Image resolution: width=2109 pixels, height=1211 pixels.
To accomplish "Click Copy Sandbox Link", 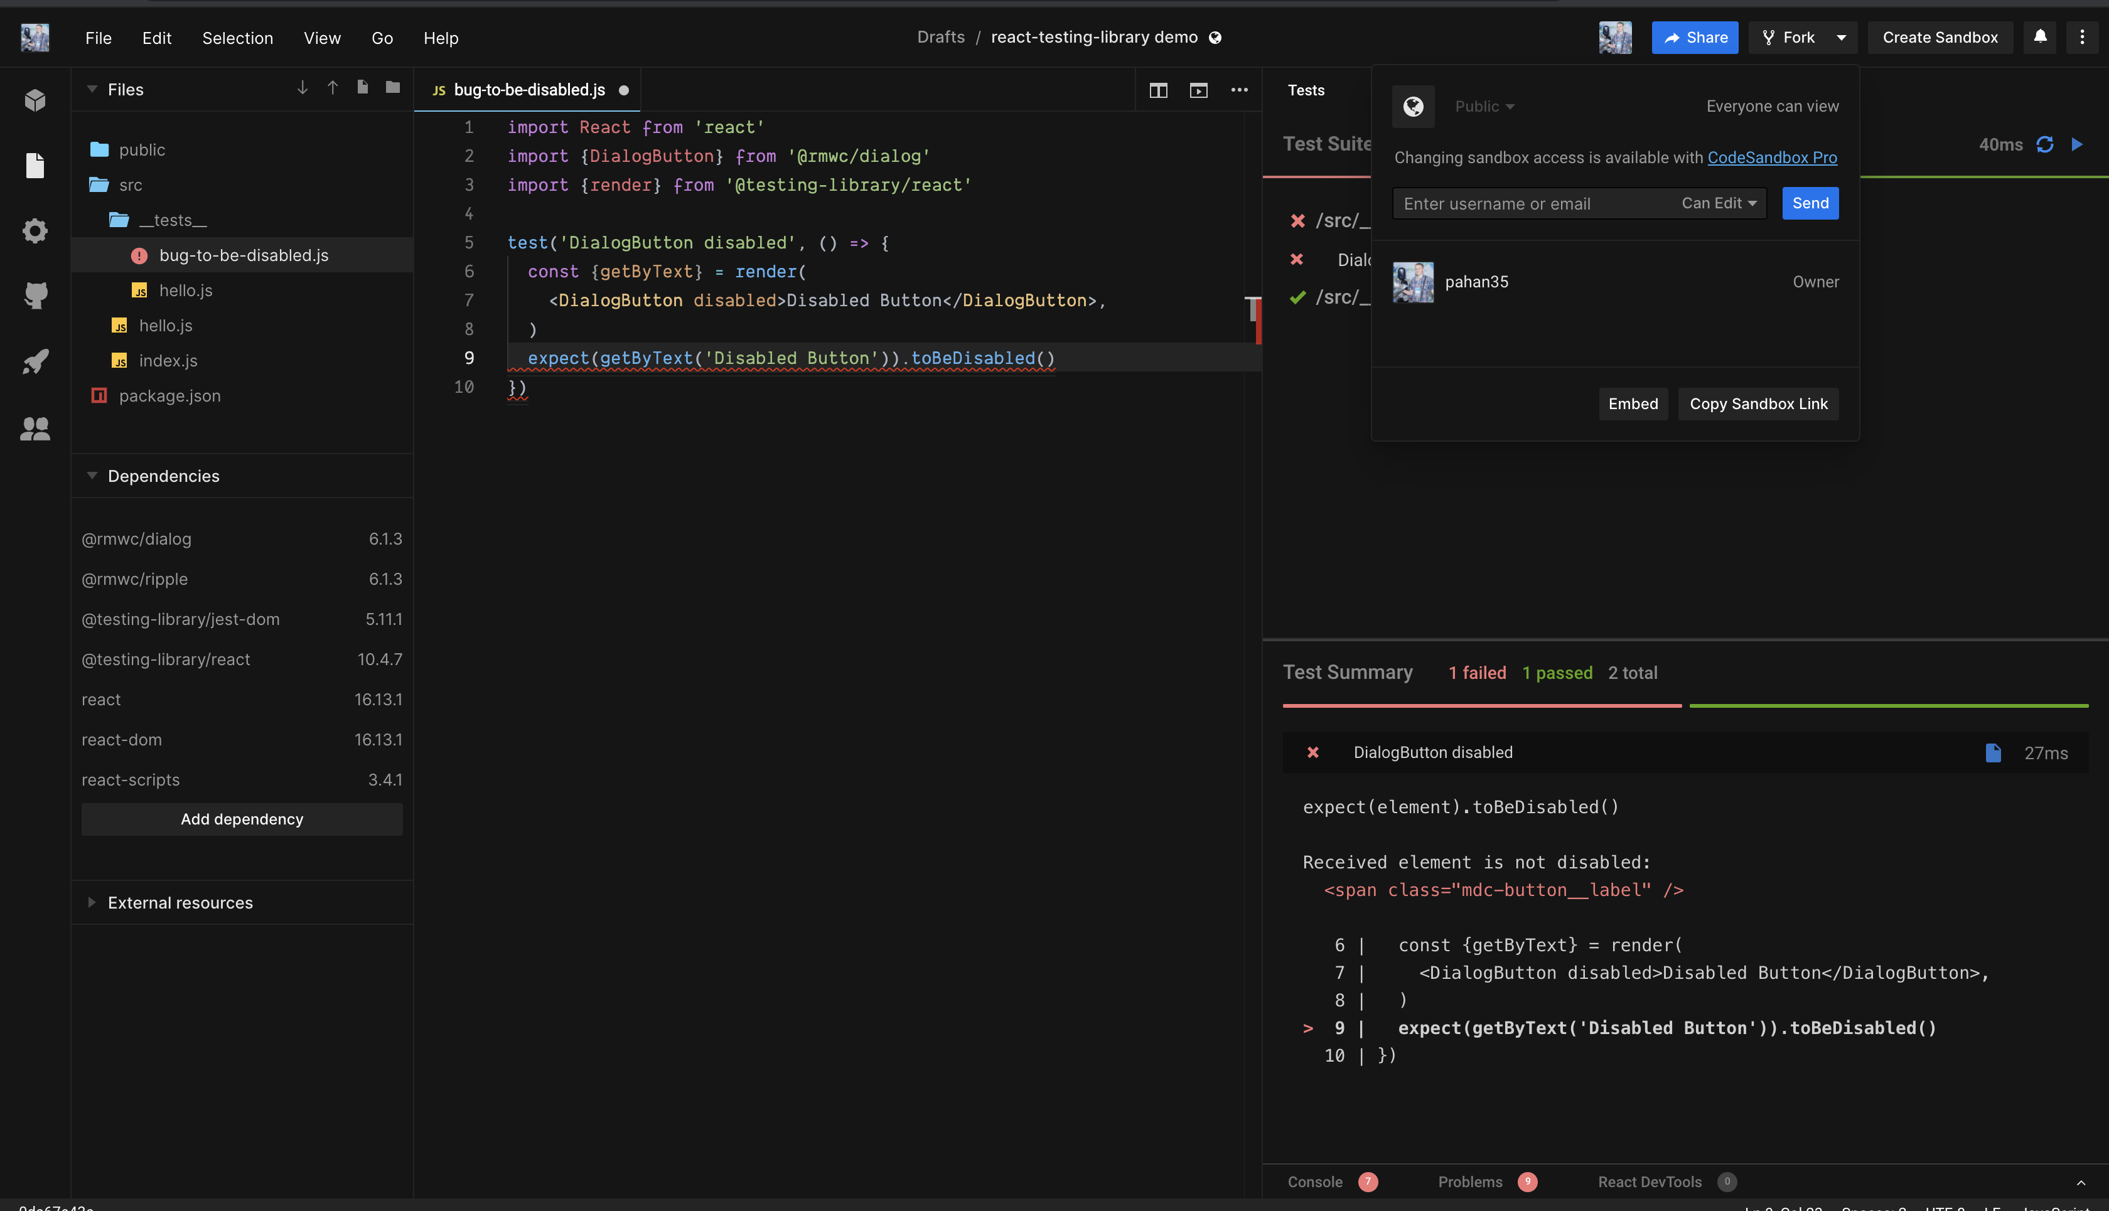I will pyautogui.click(x=1758, y=403).
